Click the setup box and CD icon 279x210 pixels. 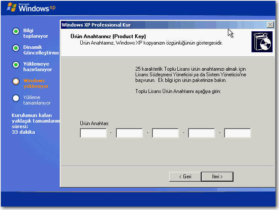262,42
